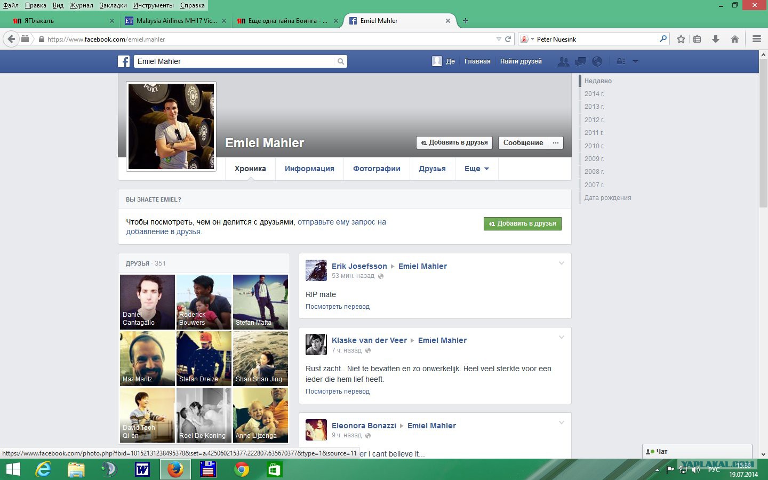Open the Друзья profile tab

[432, 169]
